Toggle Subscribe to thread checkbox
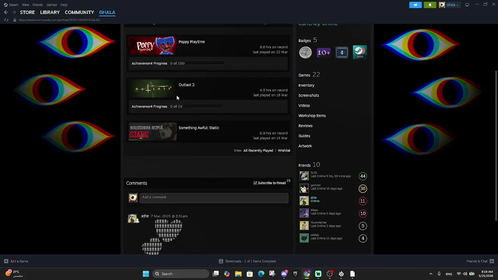 (255, 183)
